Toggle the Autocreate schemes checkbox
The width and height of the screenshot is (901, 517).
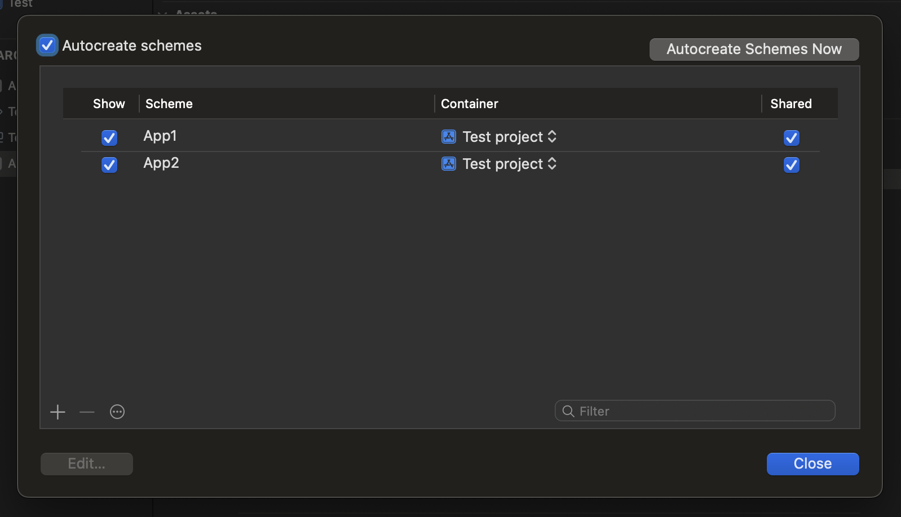point(47,46)
